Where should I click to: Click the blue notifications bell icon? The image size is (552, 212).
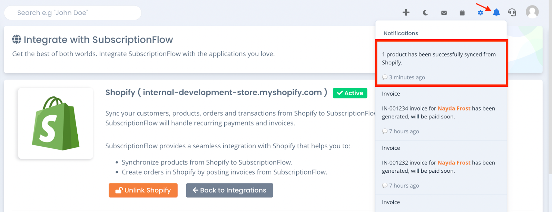click(496, 13)
